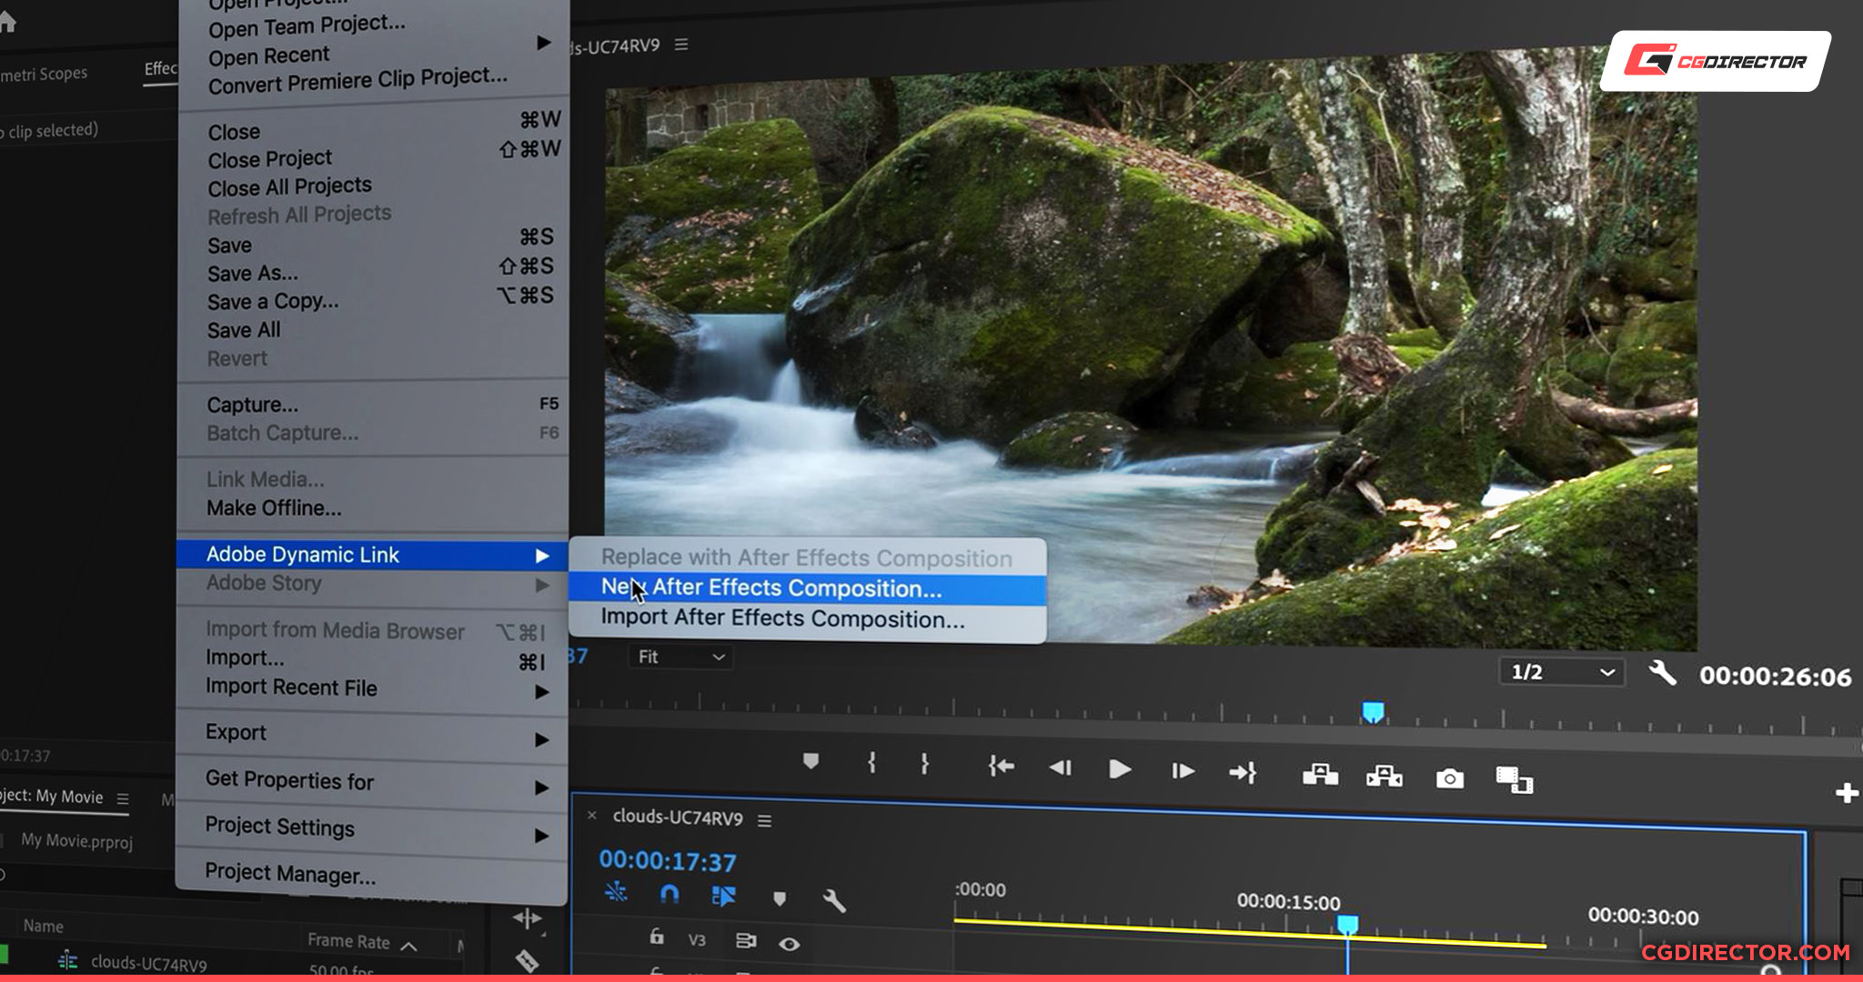Click the Lift icon in monitor controls

(x=1320, y=774)
